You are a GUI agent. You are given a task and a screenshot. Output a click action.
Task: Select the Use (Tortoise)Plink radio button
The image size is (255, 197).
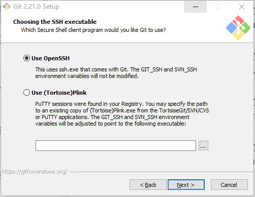[x=26, y=93]
